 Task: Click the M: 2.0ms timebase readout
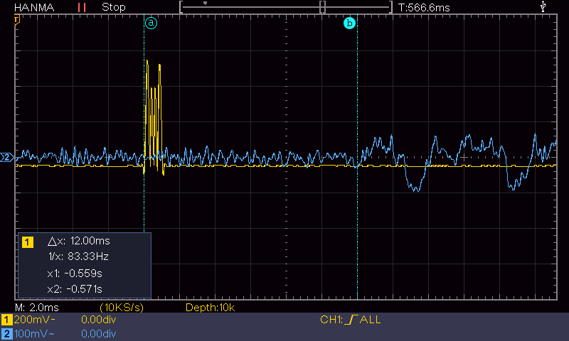pos(37,308)
